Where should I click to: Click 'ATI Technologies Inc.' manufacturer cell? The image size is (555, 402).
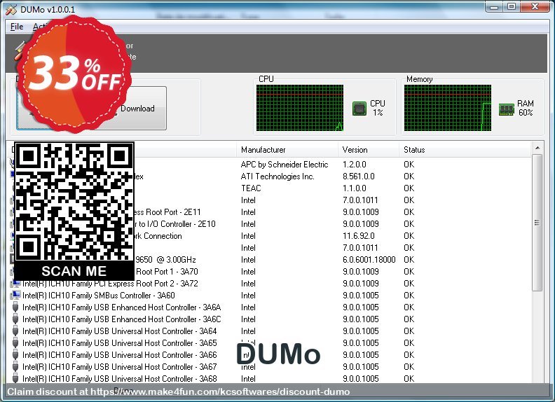(277, 176)
